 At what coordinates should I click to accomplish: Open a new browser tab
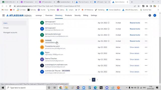[132, 2]
